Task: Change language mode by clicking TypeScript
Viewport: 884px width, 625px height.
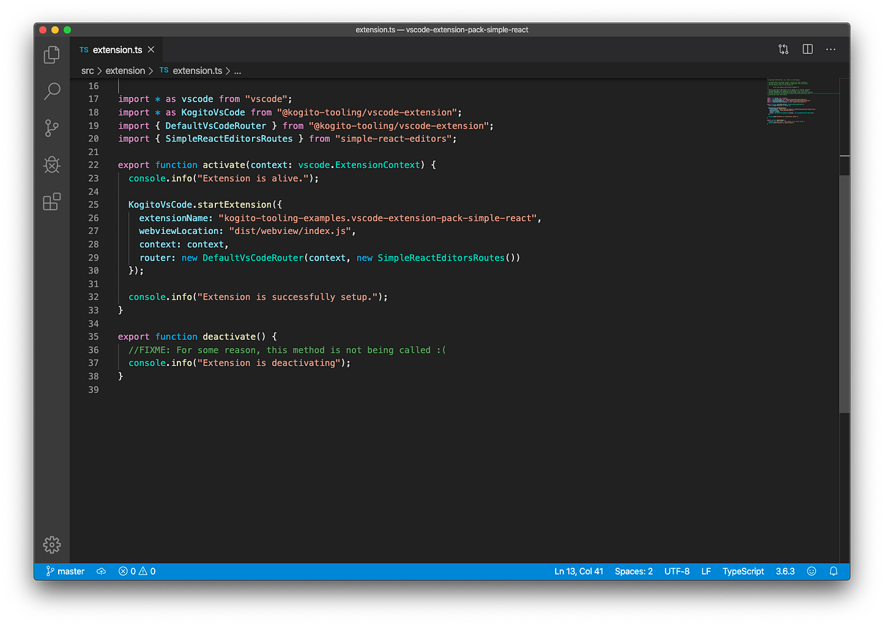Action: coord(743,571)
